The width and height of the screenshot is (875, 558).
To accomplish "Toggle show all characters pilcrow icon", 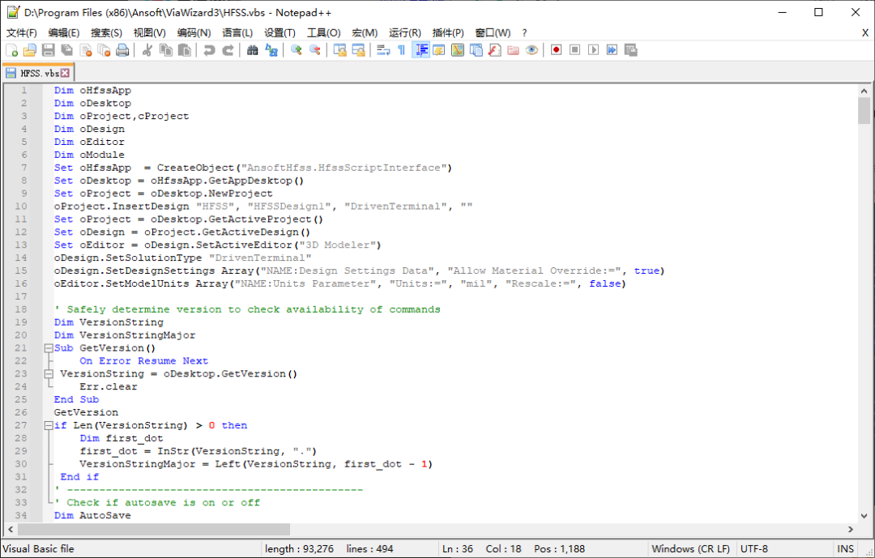I will 402,50.
